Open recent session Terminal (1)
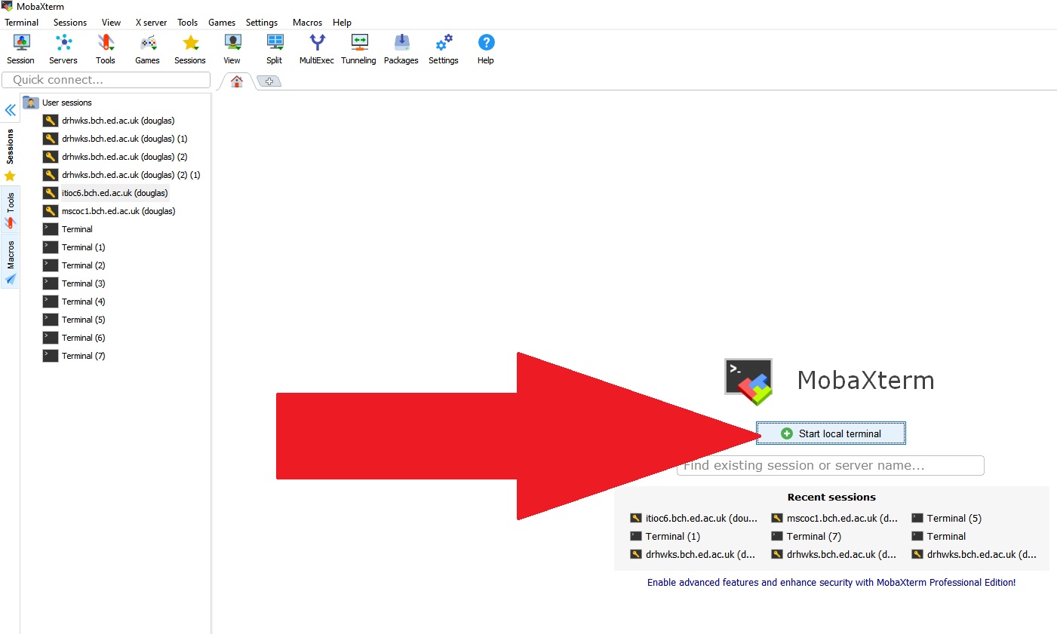Image resolution: width=1057 pixels, height=634 pixels. (x=665, y=536)
